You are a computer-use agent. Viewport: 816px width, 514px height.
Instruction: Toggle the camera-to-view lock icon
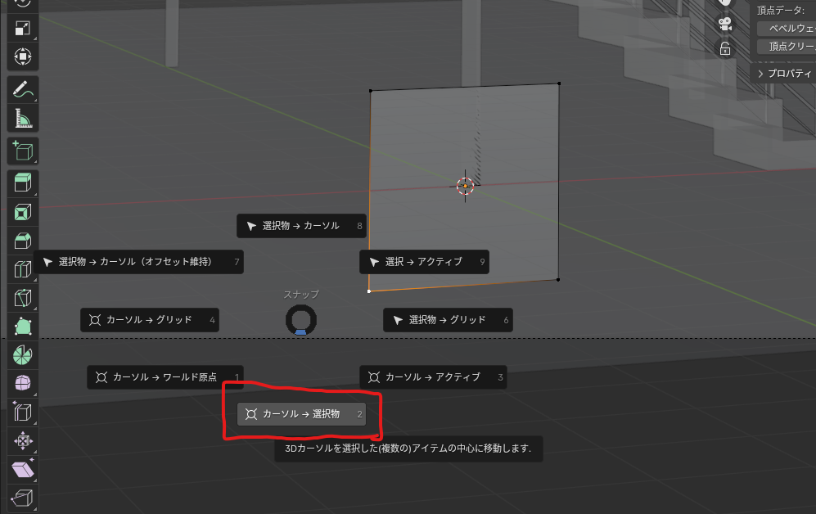point(725,48)
